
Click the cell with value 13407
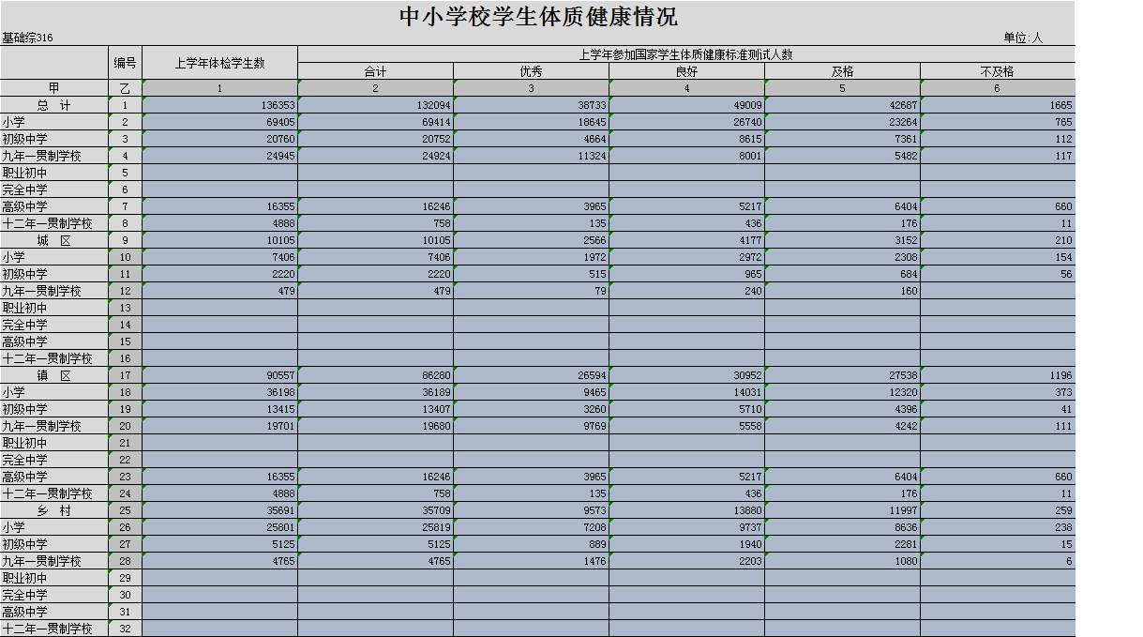(x=375, y=409)
